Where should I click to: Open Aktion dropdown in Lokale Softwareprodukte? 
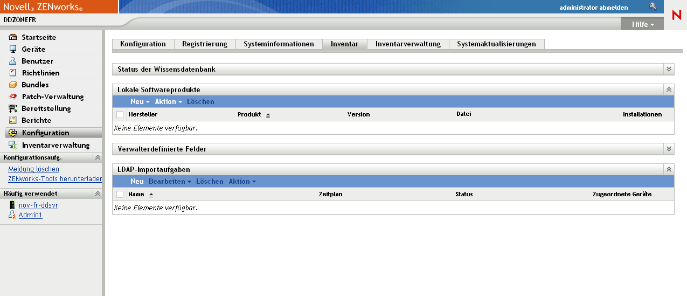point(168,101)
